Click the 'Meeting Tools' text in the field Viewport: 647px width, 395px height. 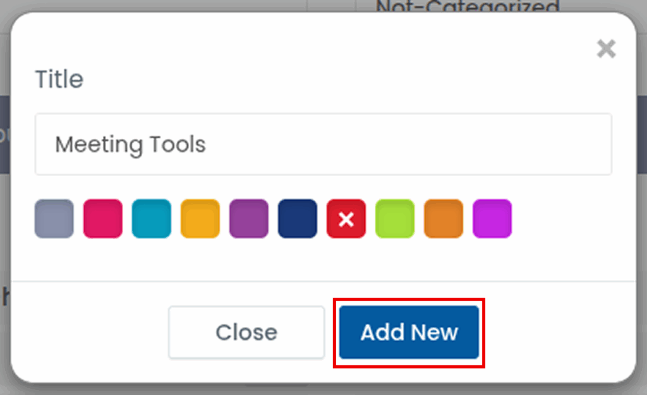130,144
